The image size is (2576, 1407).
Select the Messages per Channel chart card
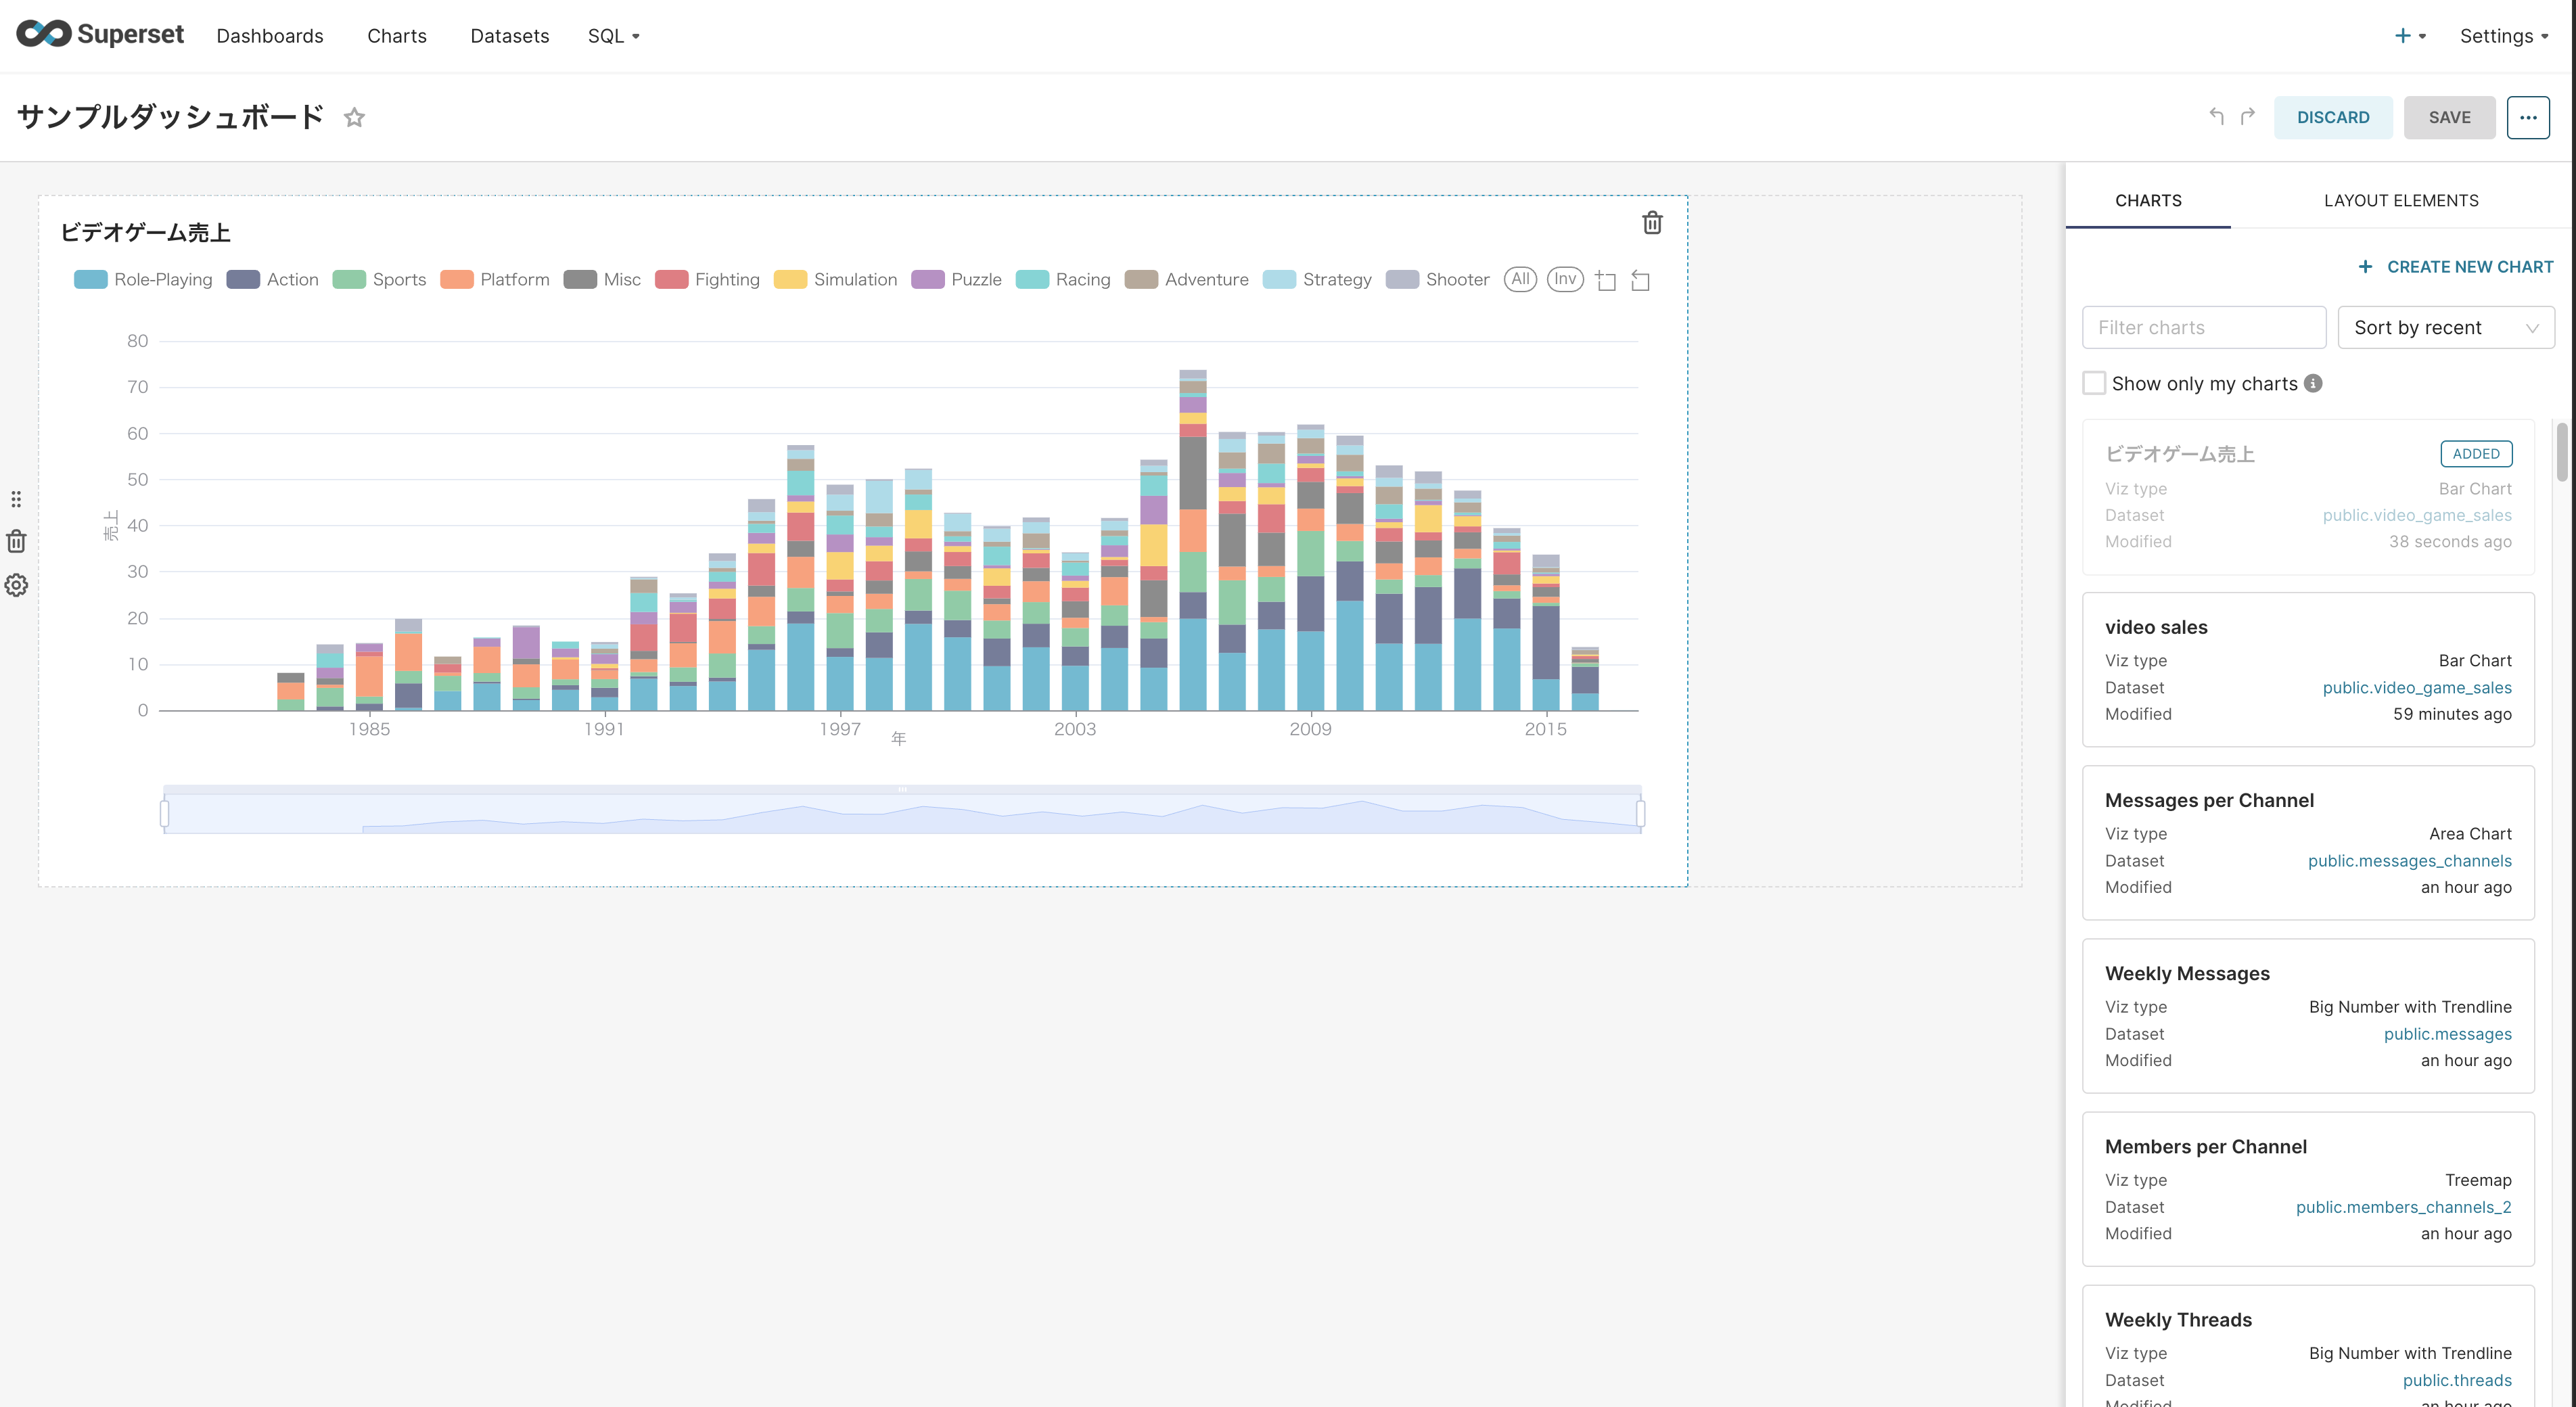tap(2308, 842)
